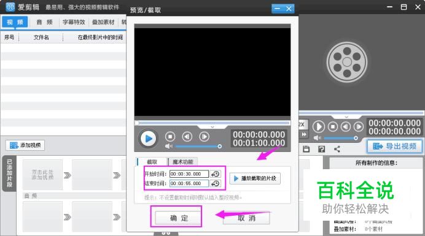Click the film reel placeholder in main preview

tap(347, 62)
